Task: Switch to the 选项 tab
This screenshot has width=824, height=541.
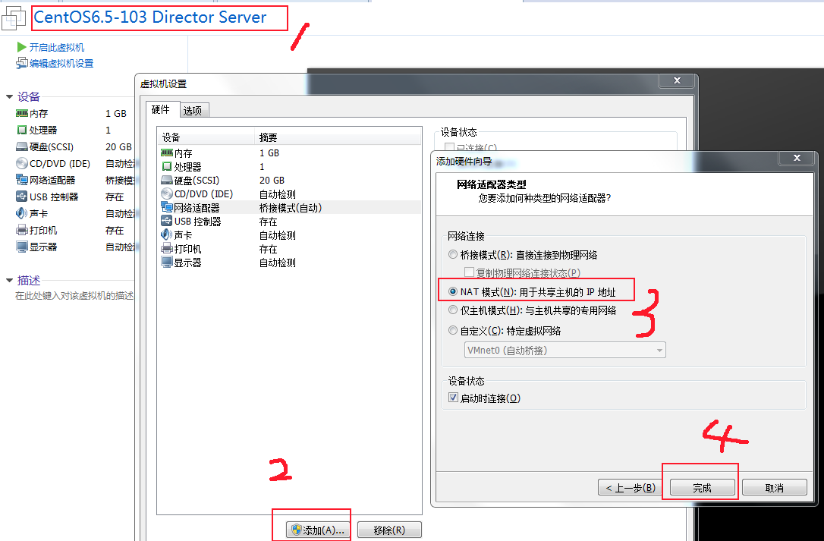Action: click(x=193, y=109)
